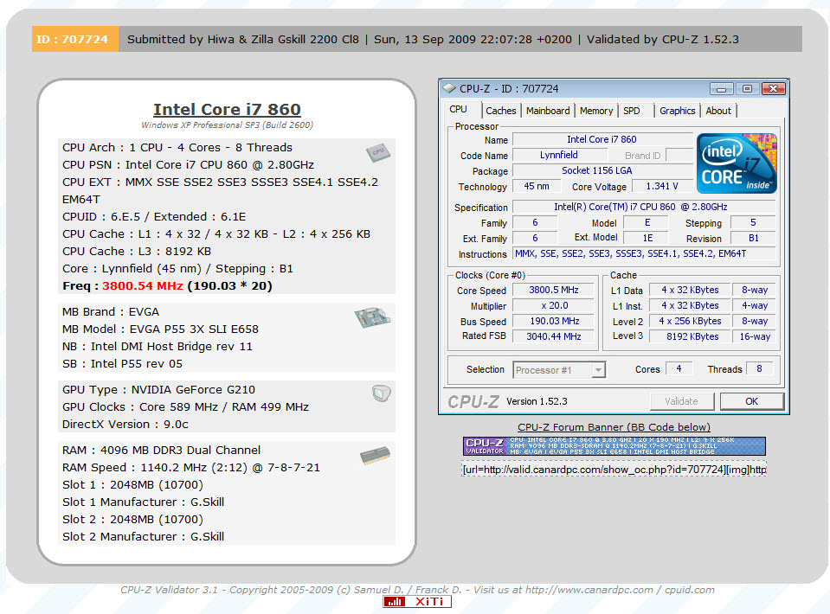830x614 pixels.
Task: Click the Level 2 value 4 x 256 KBytes
Action: tap(690, 321)
